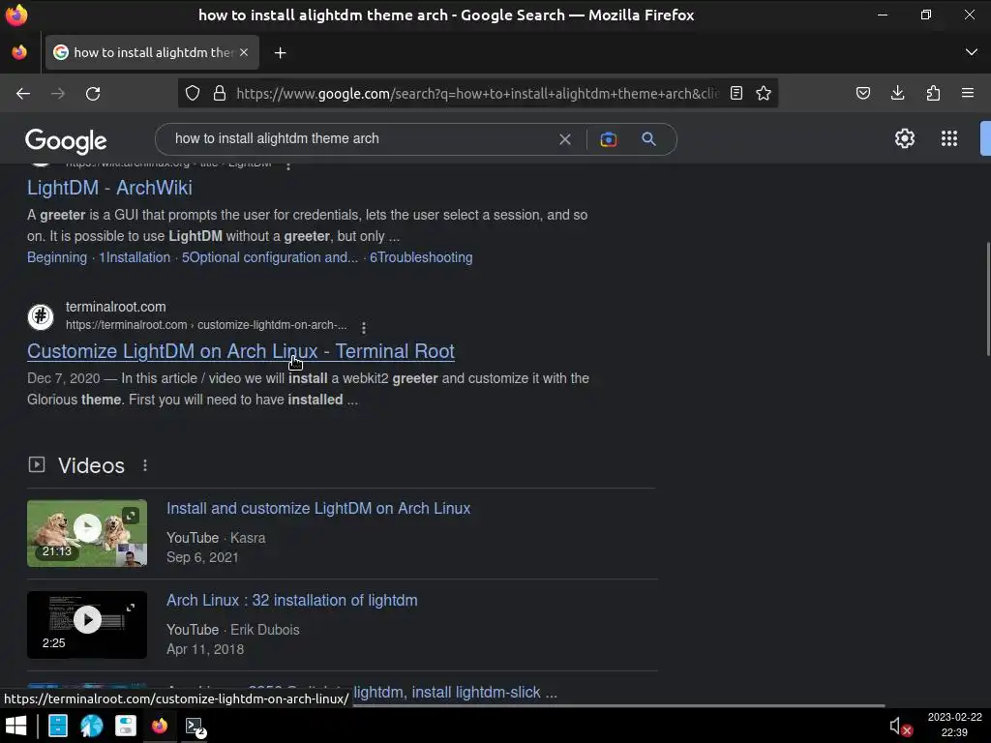Open the Firefox downloads panel

click(x=897, y=94)
